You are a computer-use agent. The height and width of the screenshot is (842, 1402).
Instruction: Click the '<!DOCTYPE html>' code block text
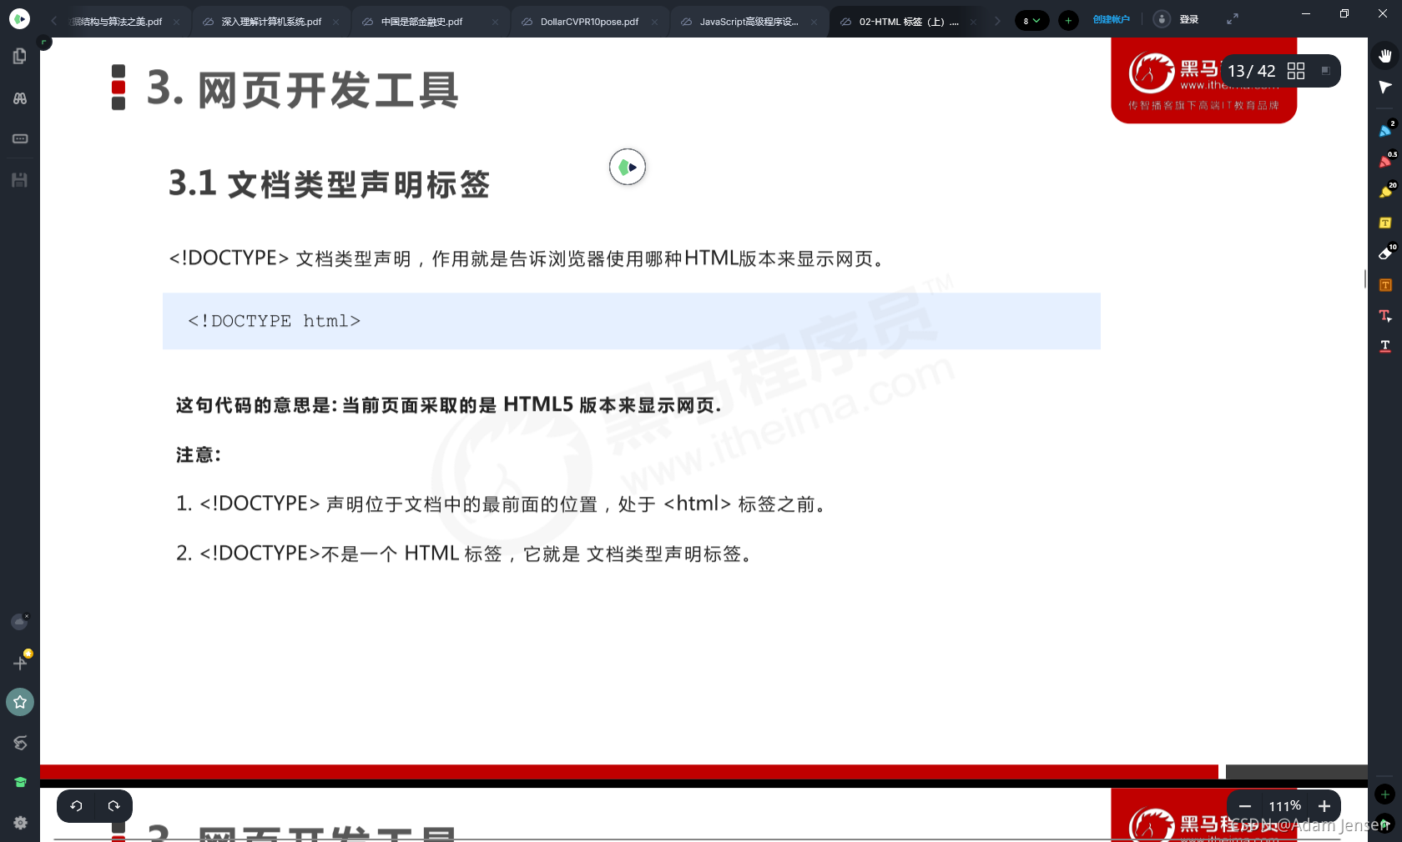[274, 321]
